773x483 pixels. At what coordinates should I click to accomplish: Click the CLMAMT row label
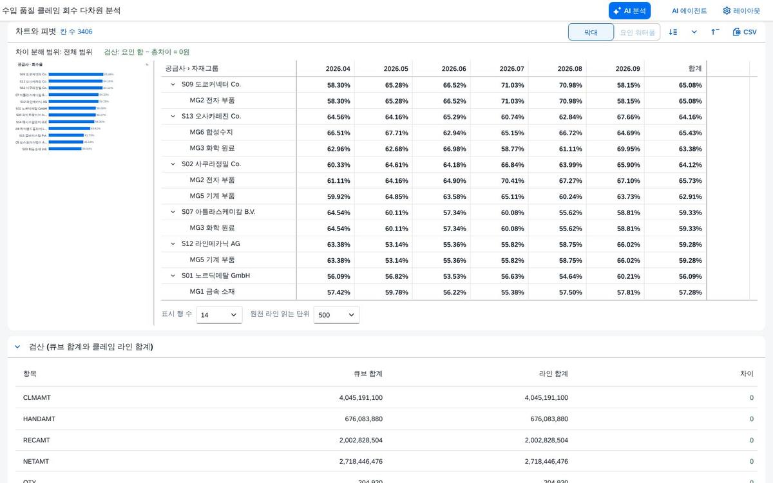click(x=37, y=397)
